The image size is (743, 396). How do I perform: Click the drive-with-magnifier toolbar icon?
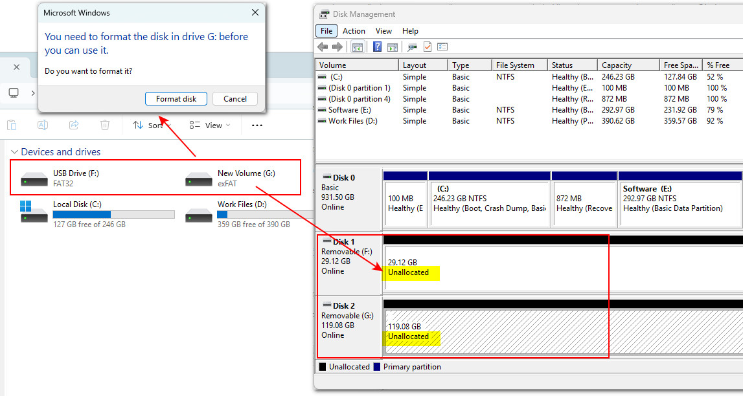pyautogui.click(x=412, y=47)
